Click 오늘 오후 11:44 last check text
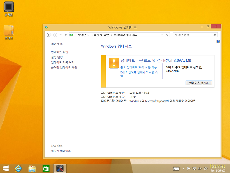The image size is (230, 173). 139,93
